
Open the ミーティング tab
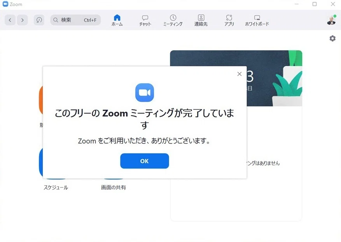click(x=173, y=21)
